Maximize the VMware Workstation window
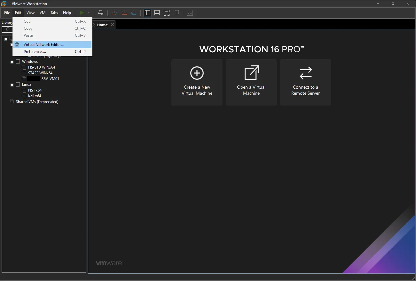Viewport: 416px width, 281px height. click(393, 4)
